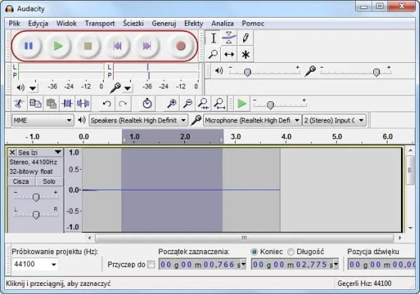Open the MME audio host dropdown
Image resolution: width=420 pixels, height=294 pixels.
click(43, 120)
